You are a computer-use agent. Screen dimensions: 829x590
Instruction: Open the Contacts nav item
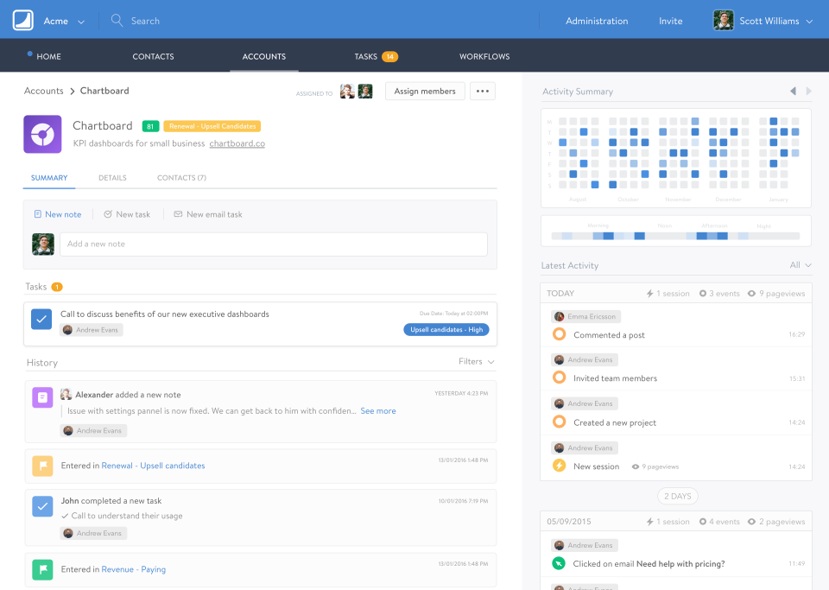(154, 56)
